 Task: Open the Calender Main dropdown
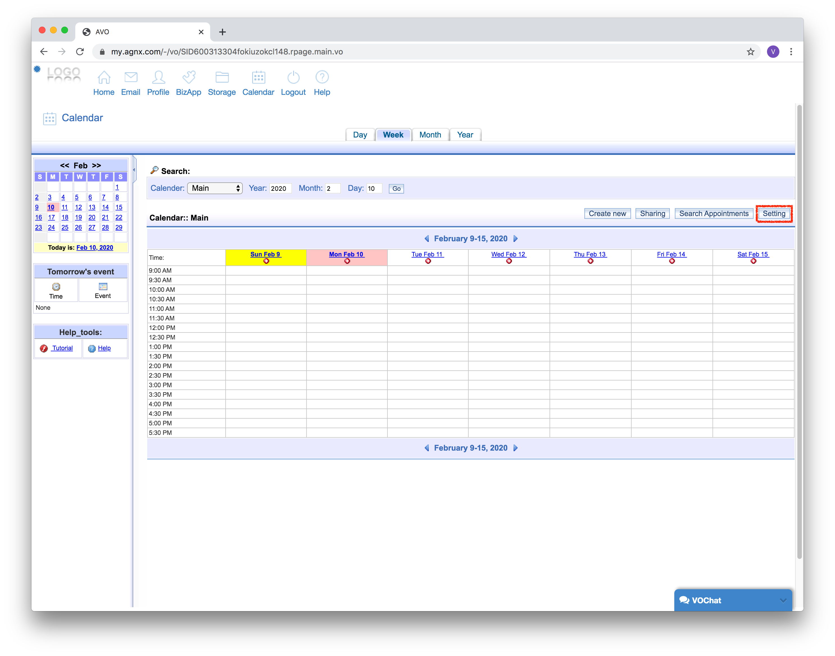point(215,188)
